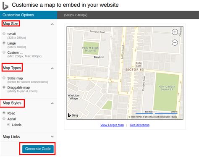Toggle the Labels checkbox

8,124
